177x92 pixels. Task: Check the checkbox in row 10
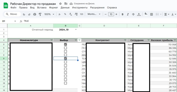click(x=65, y=62)
